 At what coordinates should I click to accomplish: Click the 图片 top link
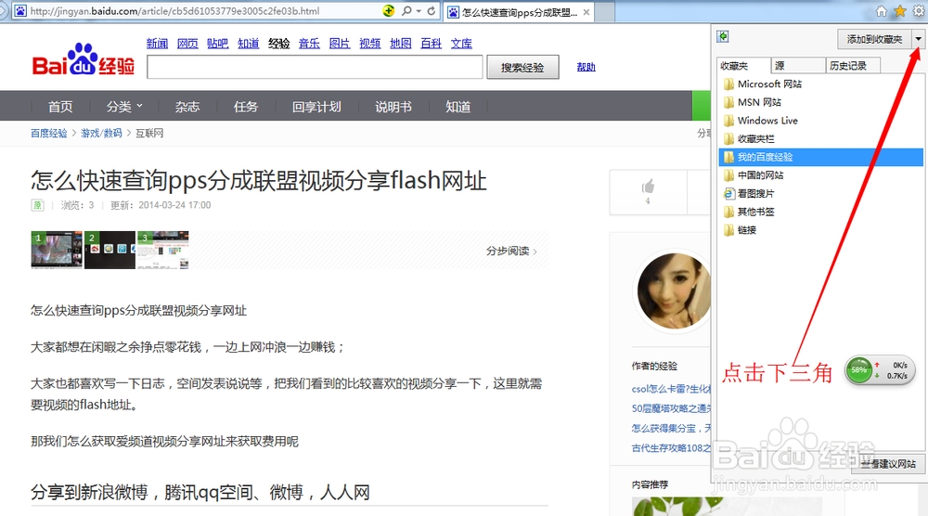pyautogui.click(x=340, y=44)
